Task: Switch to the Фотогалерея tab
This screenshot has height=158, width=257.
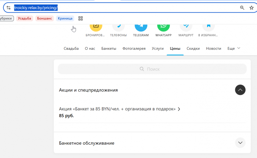Action: [x=134, y=48]
